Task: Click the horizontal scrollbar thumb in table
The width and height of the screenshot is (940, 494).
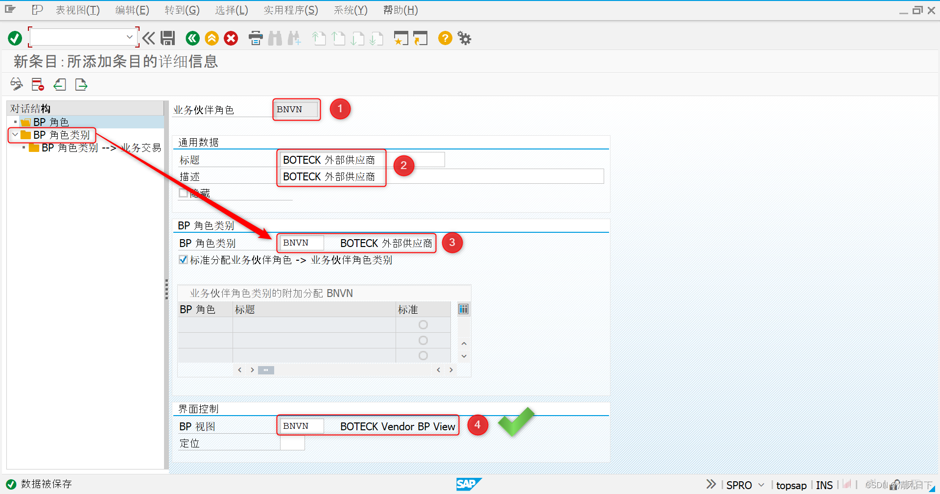Action: point(266,370)
